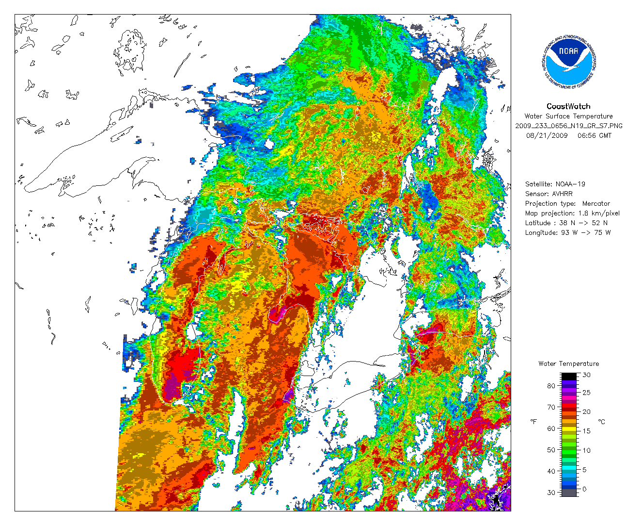
Task: Click the '15' Celsius scale label
Action: [586, 431]
